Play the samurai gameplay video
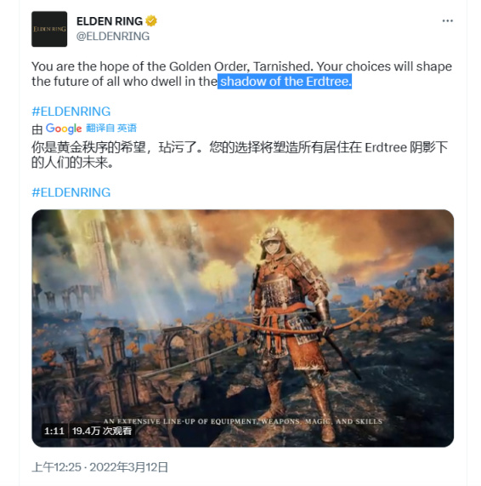Image resolution: width=481 pixels, height=486 pixels. [x=243, y=329]
